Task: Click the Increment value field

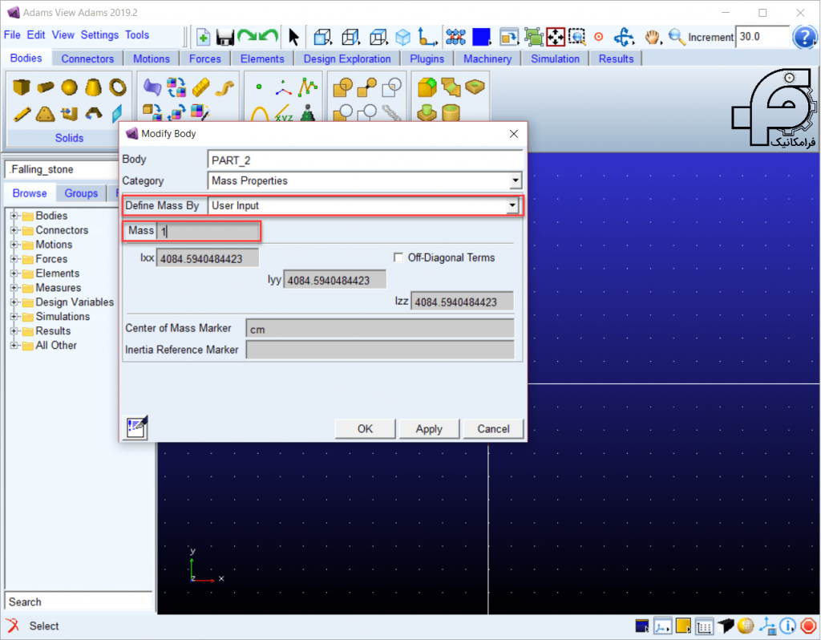Action: pos(762,37)
